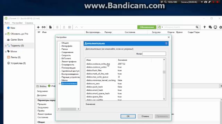Select Папки in settings tree
Image resolution: width=222 pixels, height=124 pixels.
pyautogui.click(x=65, y=49)
